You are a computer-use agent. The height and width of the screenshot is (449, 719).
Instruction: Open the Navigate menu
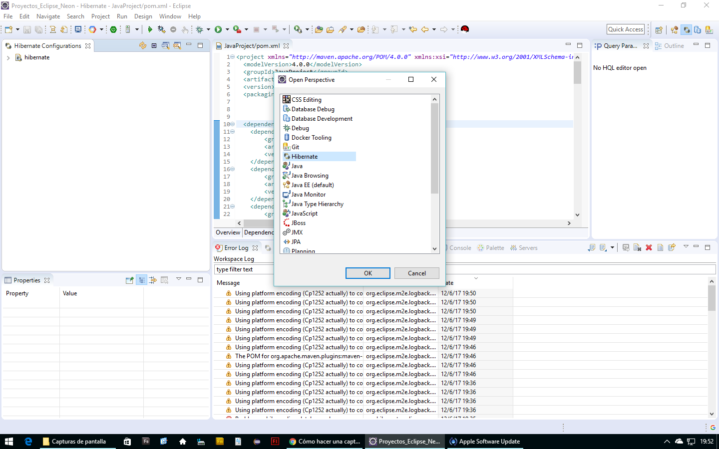[48, 16]
